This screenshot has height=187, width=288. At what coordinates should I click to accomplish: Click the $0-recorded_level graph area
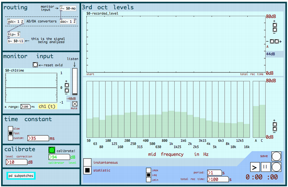click(176, 44)
